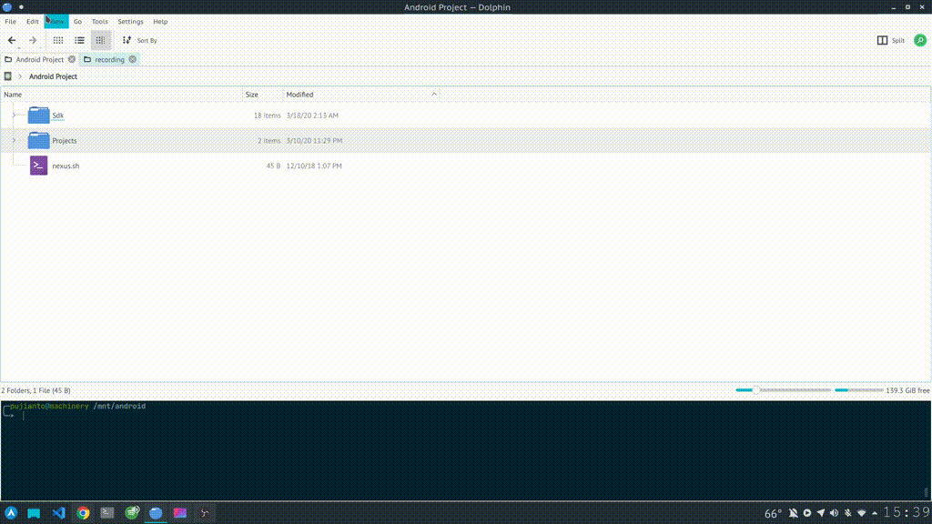Screen dimensions: 932x524
Task: Open the Go menu
Action: pos(78,22)
